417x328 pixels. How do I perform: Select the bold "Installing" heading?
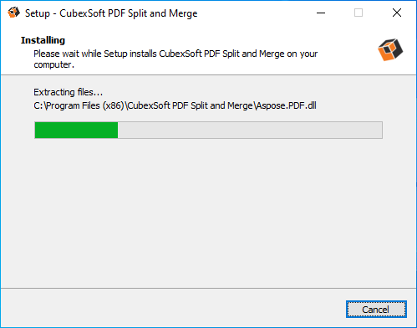click(43, 40)
